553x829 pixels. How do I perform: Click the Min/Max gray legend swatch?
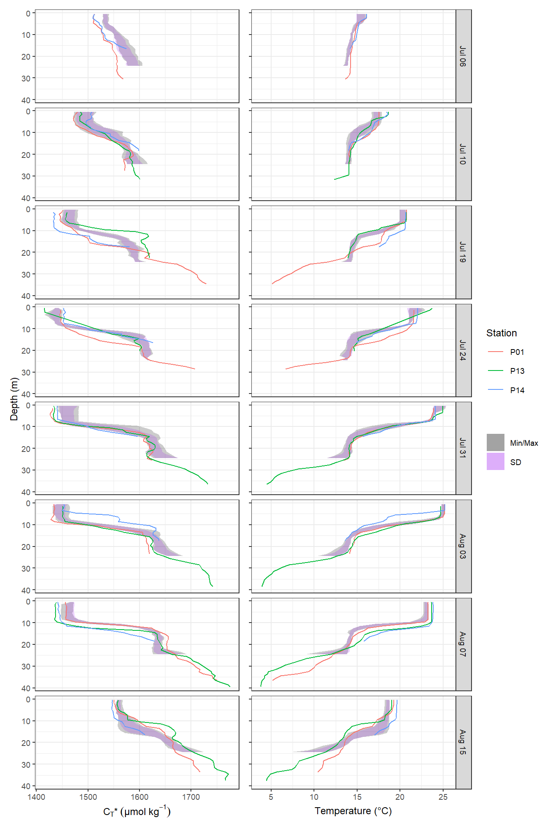pyautogui.click(x=495, y=443)
